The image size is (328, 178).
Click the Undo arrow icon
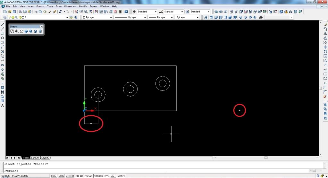click(x=60, y=12)
